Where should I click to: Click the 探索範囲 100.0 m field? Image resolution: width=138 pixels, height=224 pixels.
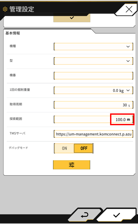coord(94,119)
